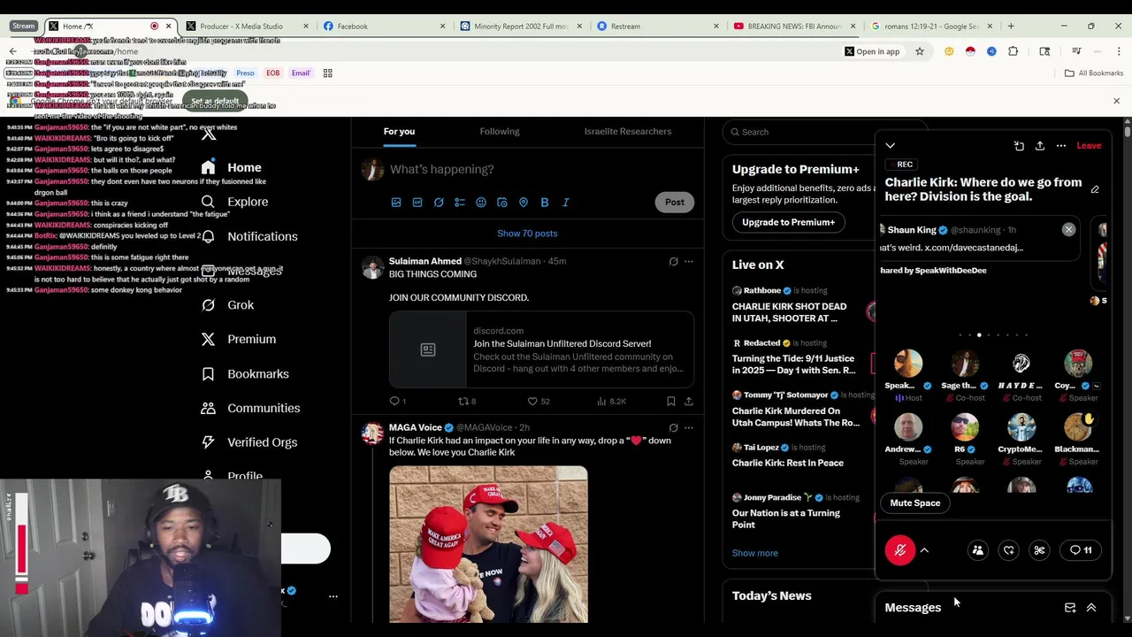The height and width of the screenshot is (637, 1132).
Task: Edit the Space title with pencil icon
Action: [1095, 189]
